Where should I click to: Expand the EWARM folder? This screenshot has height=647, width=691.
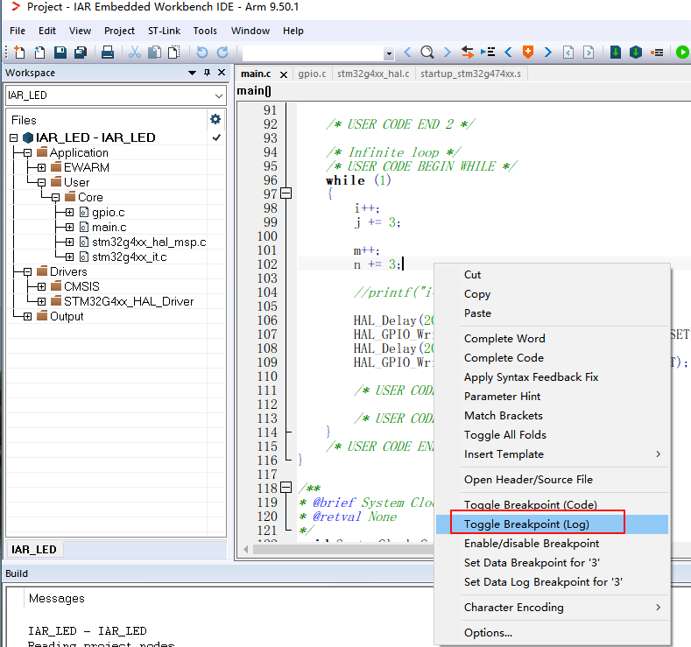tap(42, 168)
